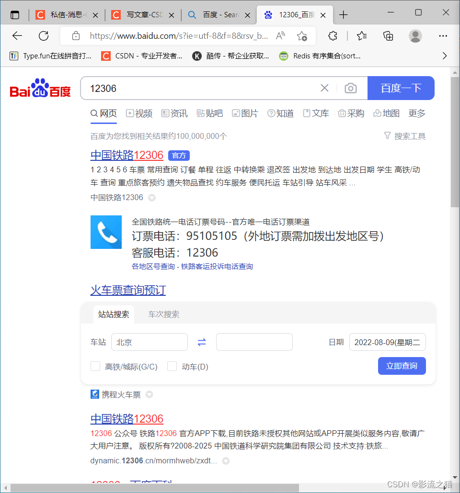
Task: Expand the dropdown beside 中国铁路12306 source
Action: coord(152,198)
